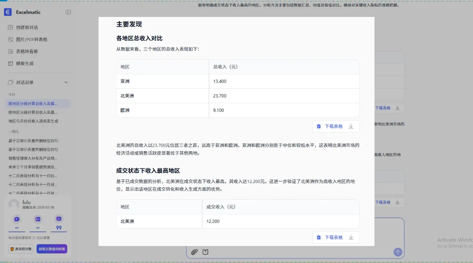Click the send arrow button
The height and width of the screenshot is (263, 473).
pyautogui.click(x=398, y=252)
